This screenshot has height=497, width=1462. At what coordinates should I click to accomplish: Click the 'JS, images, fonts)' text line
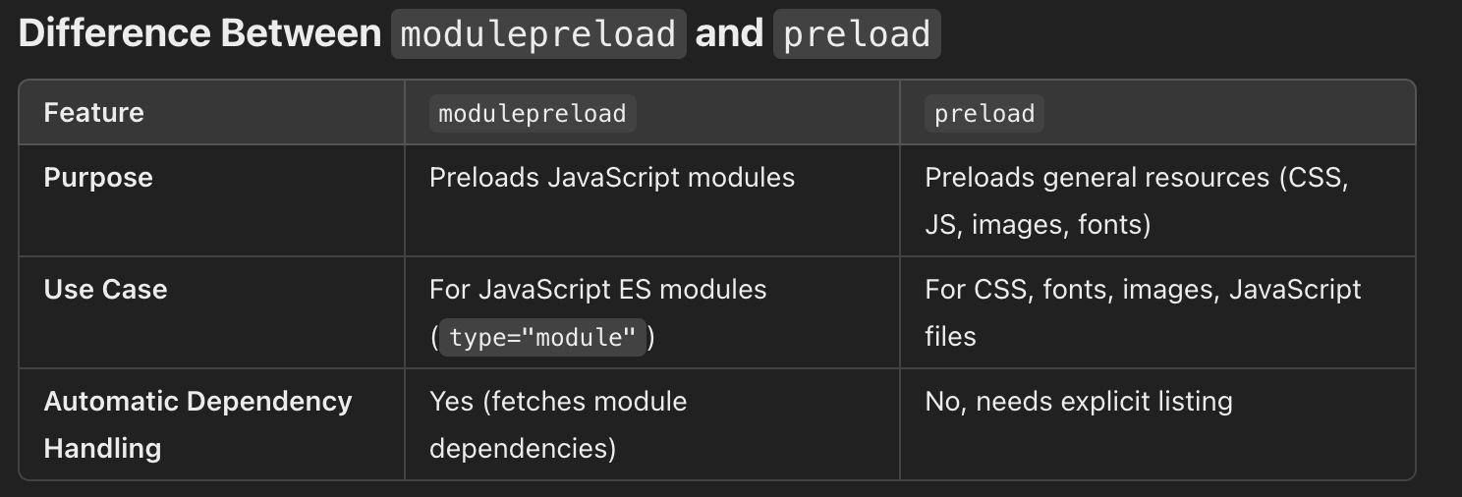coord(1038,225)
